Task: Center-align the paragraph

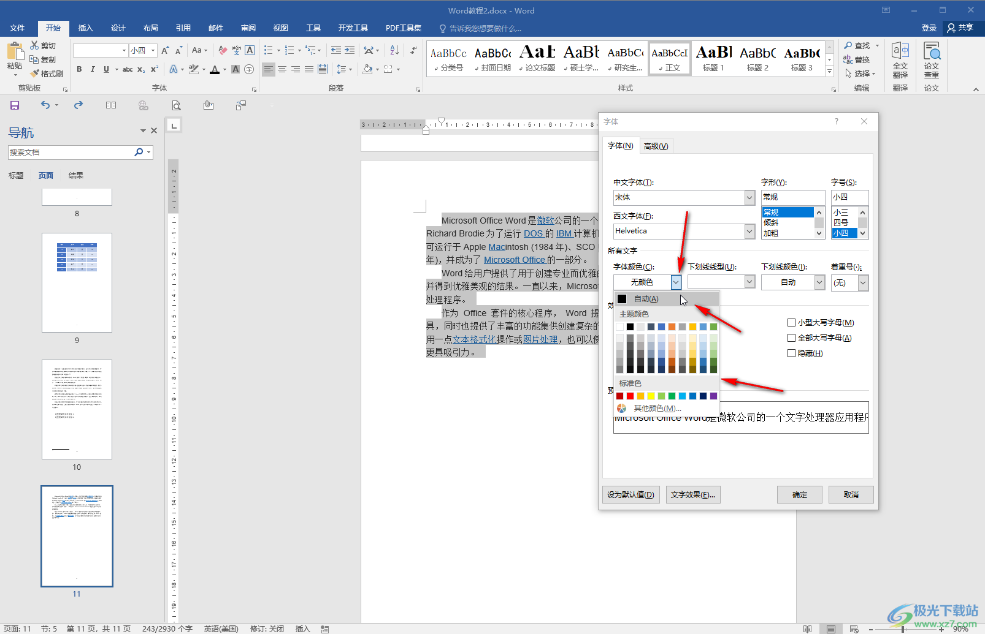Action: (282, 69)
